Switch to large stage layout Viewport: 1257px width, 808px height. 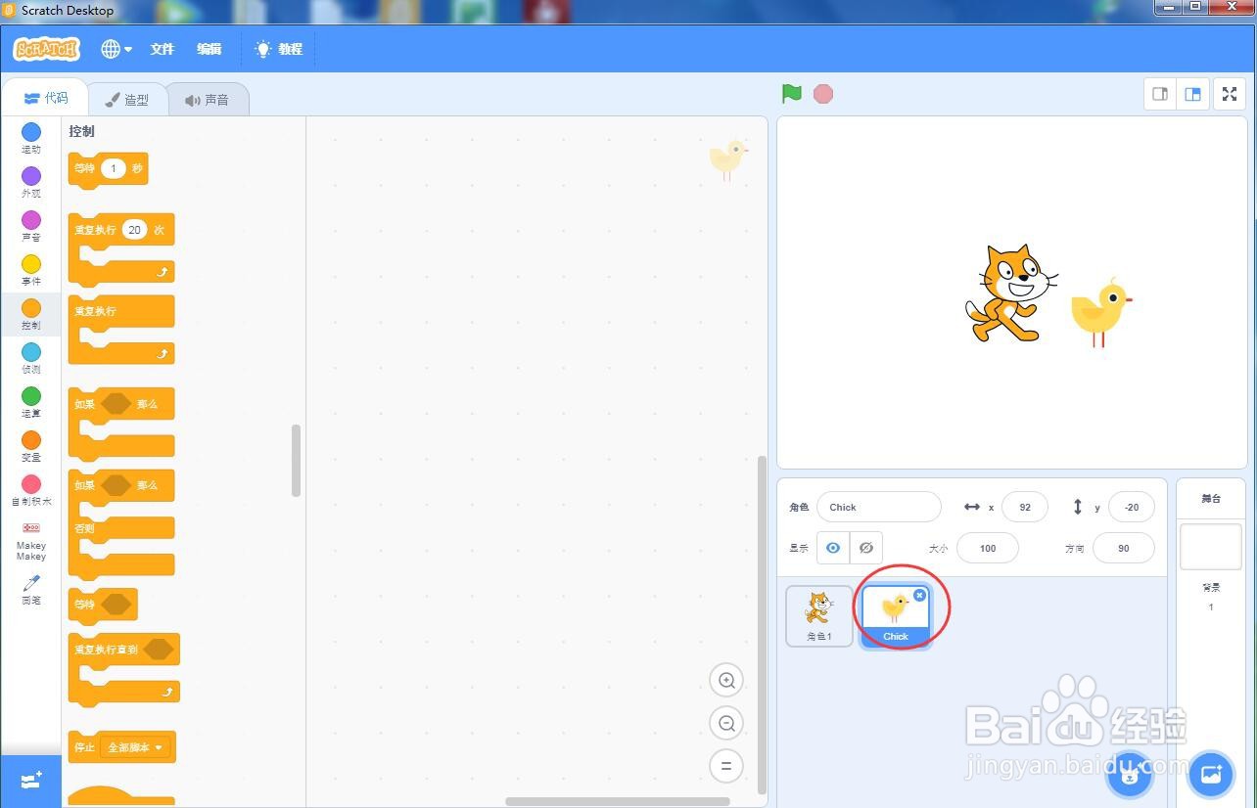click(x=1192, y=94)
